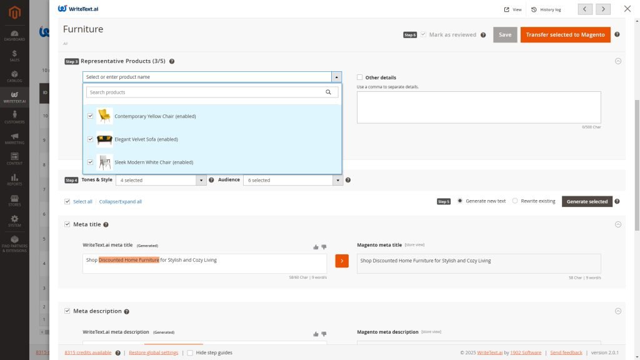
Task: Open the Tones & Style dropdown
Action: pyautogui.click(x=161, y=180)
